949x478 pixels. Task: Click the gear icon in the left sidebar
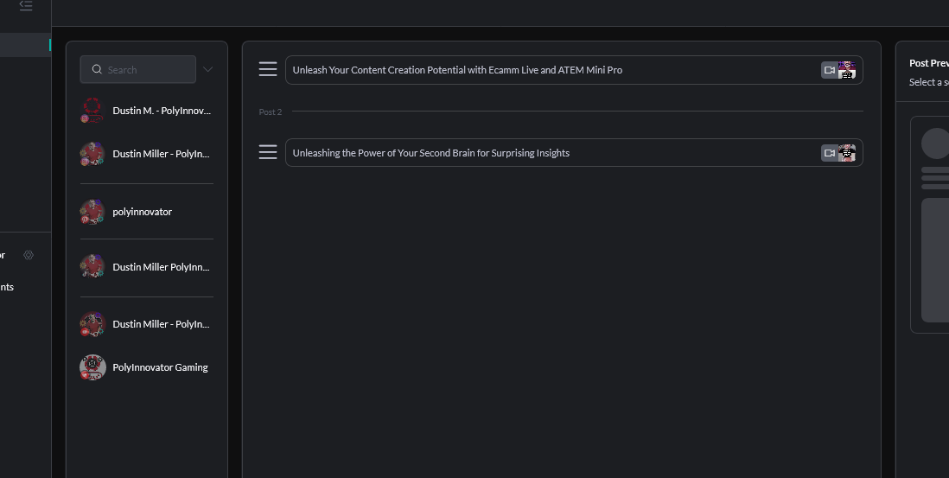point(29,255)
